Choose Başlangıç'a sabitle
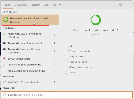 (x=78, y=62)
